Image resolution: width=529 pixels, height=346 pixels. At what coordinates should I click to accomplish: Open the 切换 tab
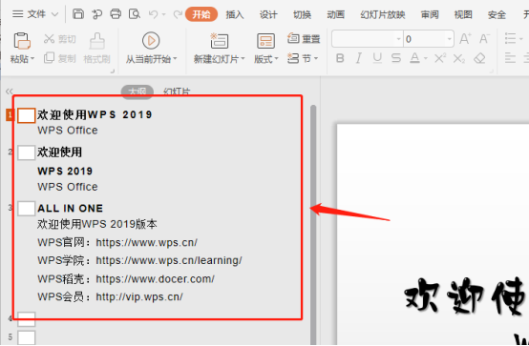click(x=302, y=14)
